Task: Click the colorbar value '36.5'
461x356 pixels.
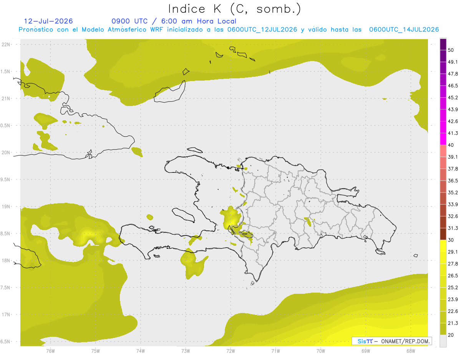Action: coord(453,181)
